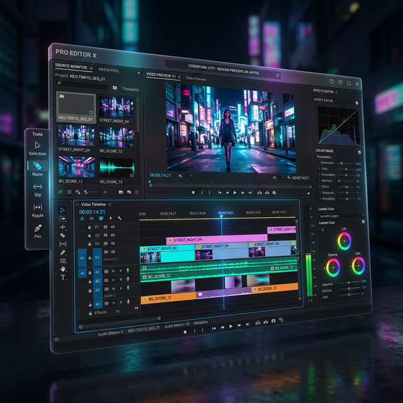Hide the V2 track with eye icon
This screenshot has height=403, width=403.
point(113,235)
